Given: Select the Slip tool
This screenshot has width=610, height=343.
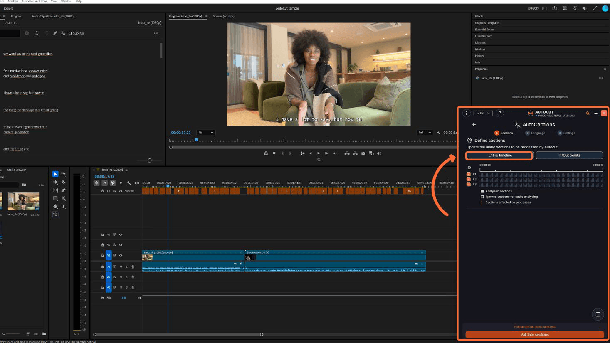Looking at the screenshot, I should tap(55, 190).
